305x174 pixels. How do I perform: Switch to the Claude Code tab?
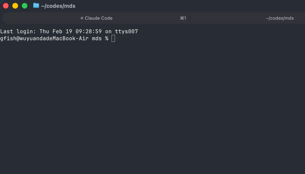pyautogui.click(x=96, y=18)
